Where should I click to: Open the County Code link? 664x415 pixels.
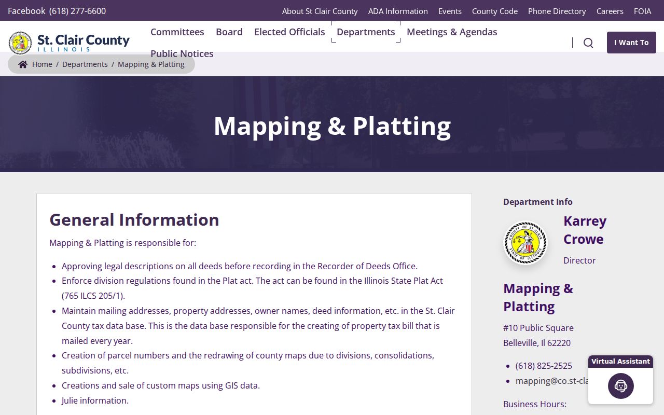pyautogui.click(x=494, y=11)
